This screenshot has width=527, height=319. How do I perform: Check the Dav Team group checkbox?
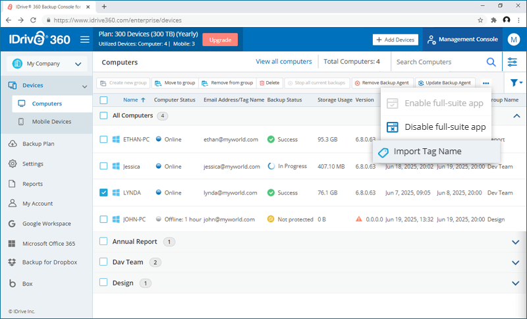coord(103,262)
